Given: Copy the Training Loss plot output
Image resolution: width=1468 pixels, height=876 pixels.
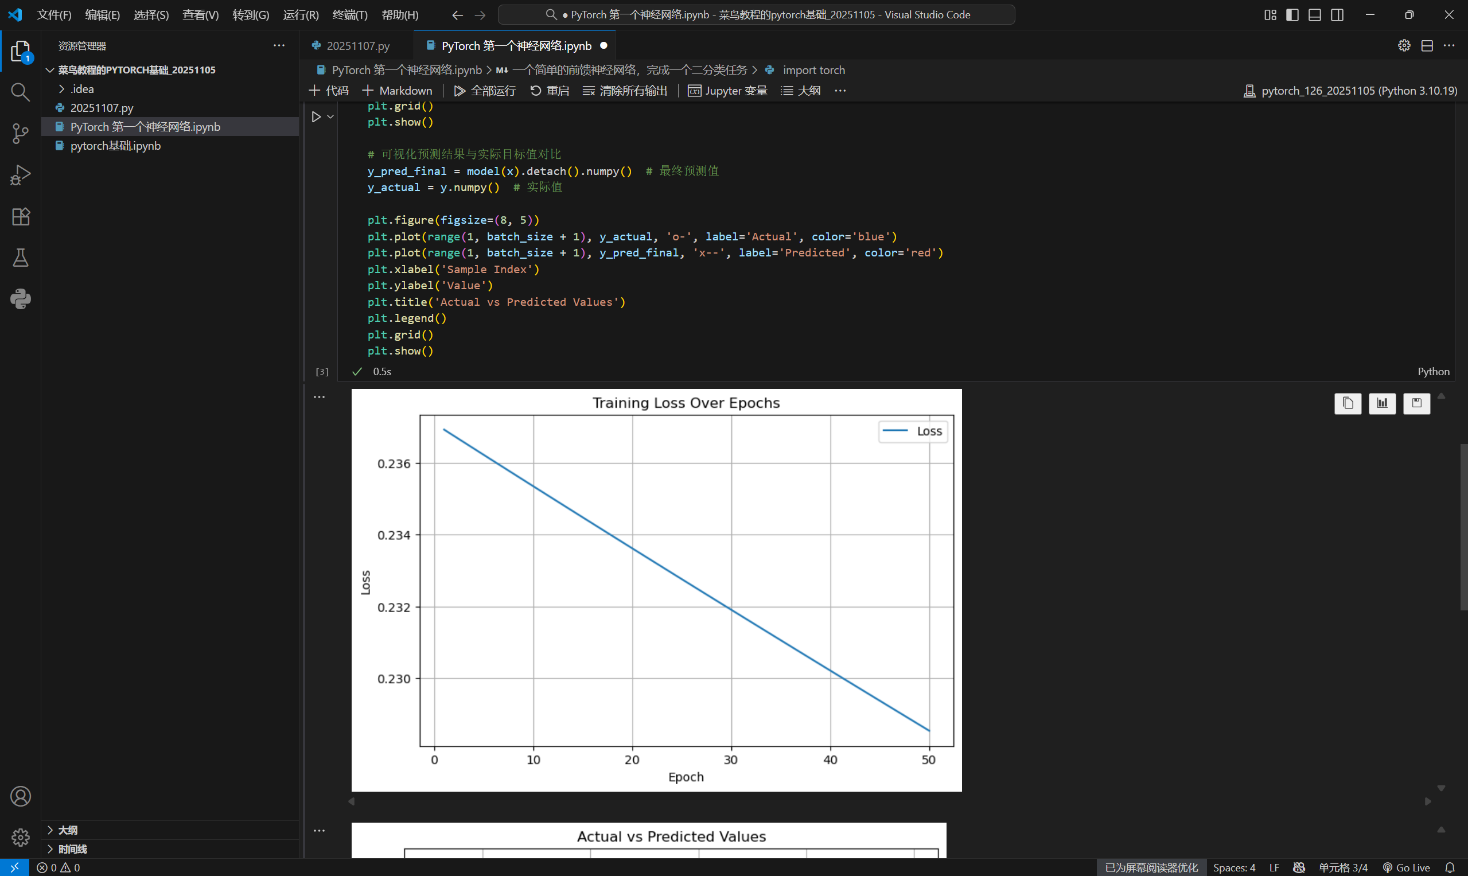Looking at the screenshot, I should [1348, 403].
